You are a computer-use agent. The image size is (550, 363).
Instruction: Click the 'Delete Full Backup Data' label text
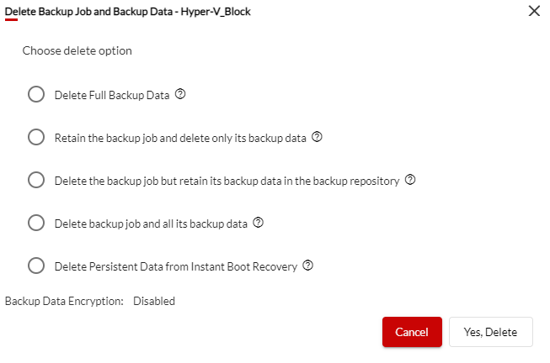112,95
